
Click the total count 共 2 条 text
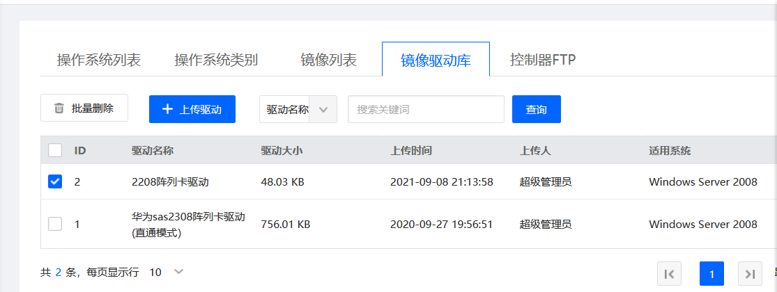click(x=57, y=273)
